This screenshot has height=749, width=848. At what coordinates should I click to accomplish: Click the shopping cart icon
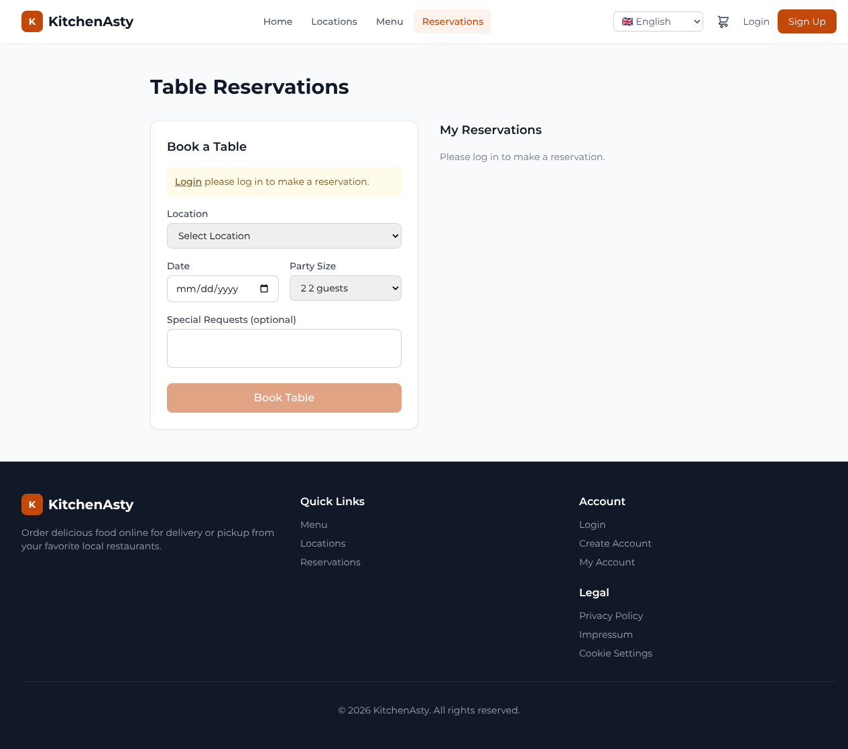tap(723, 21)
